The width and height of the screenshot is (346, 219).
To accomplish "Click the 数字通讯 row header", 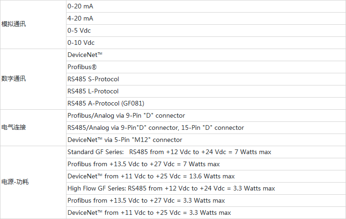I will pyautogui.click(x=14, y=79).
